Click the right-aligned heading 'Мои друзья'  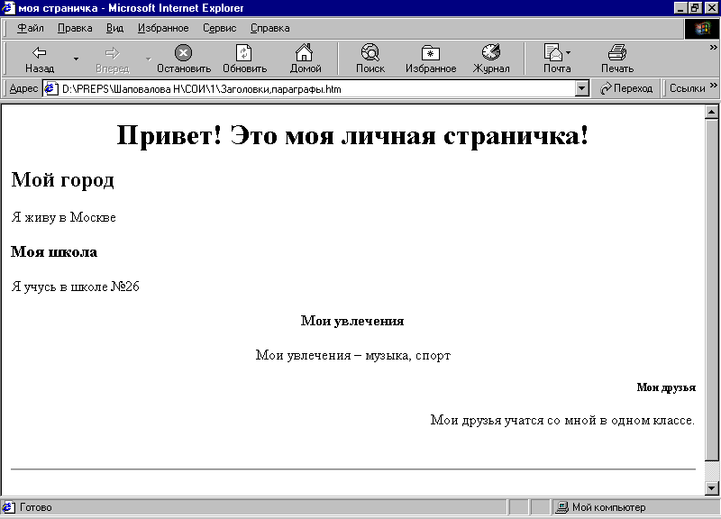[666, 387]
